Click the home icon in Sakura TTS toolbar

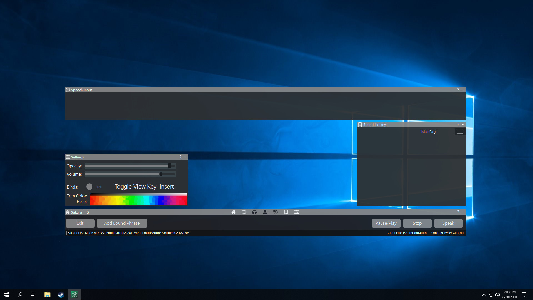pos(233,212)
